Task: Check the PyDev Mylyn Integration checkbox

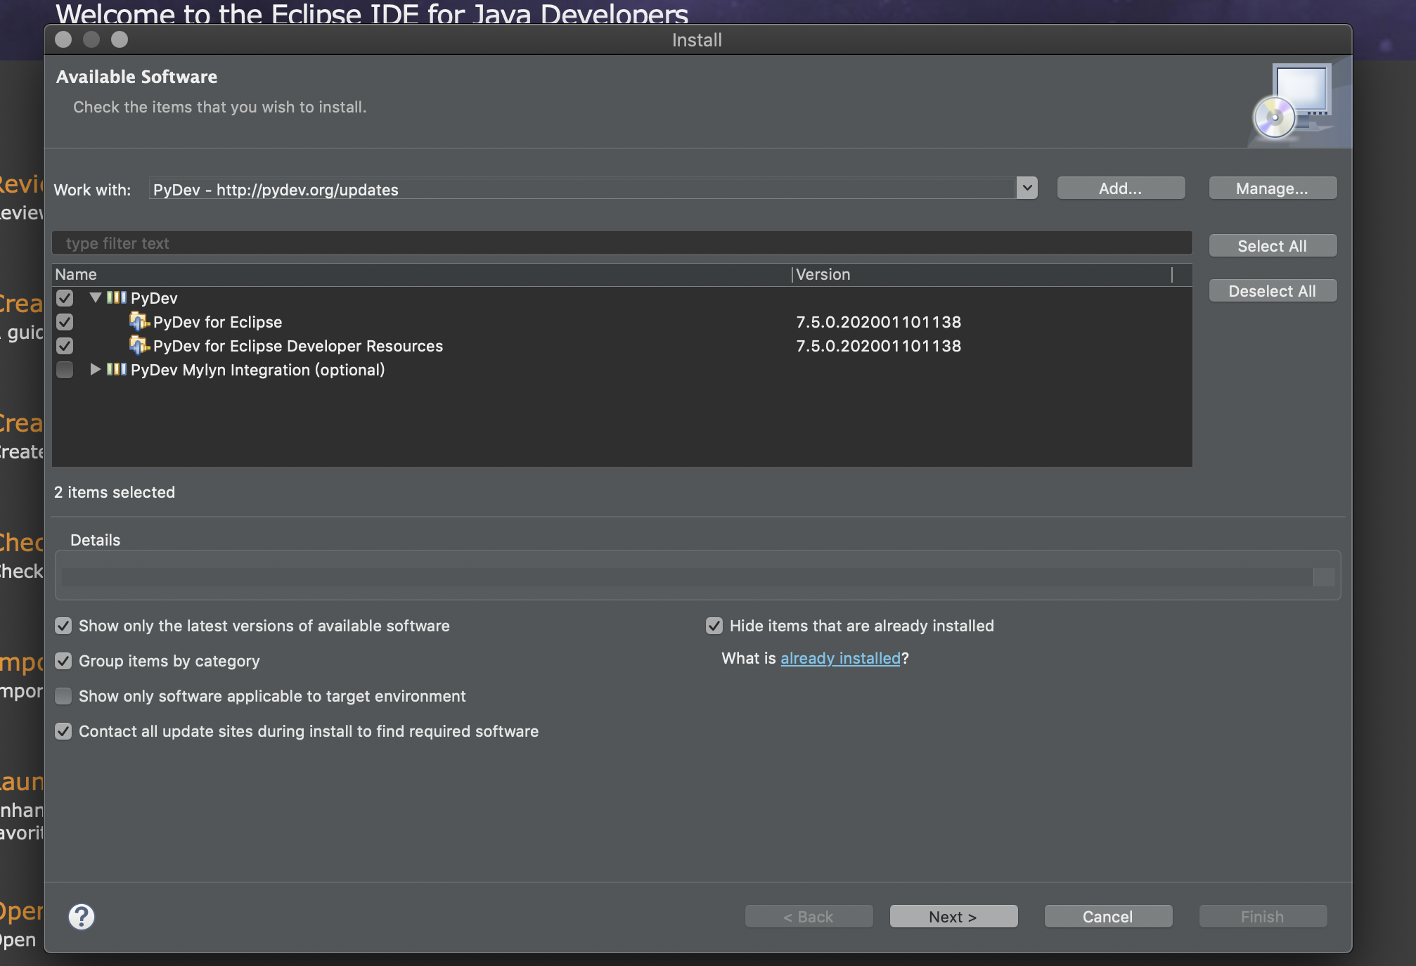Action: click(x=65, y=370)
